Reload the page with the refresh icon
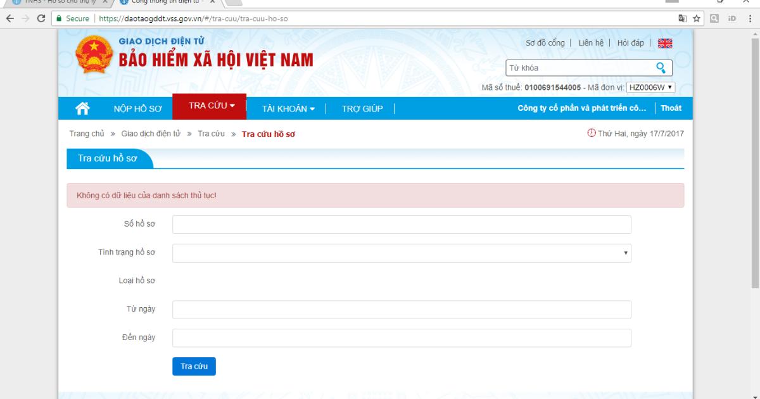760x399 pixels. click(x=41, y=18)
